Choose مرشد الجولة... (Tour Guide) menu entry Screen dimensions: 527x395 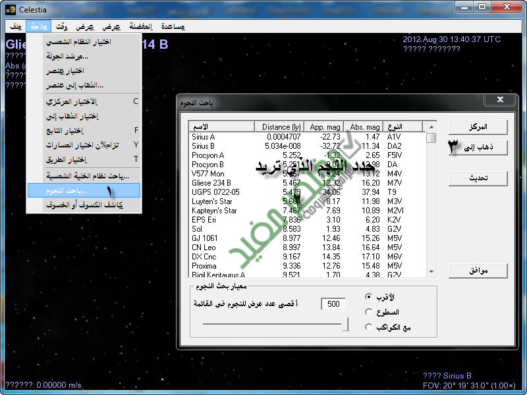click(84, 56)
